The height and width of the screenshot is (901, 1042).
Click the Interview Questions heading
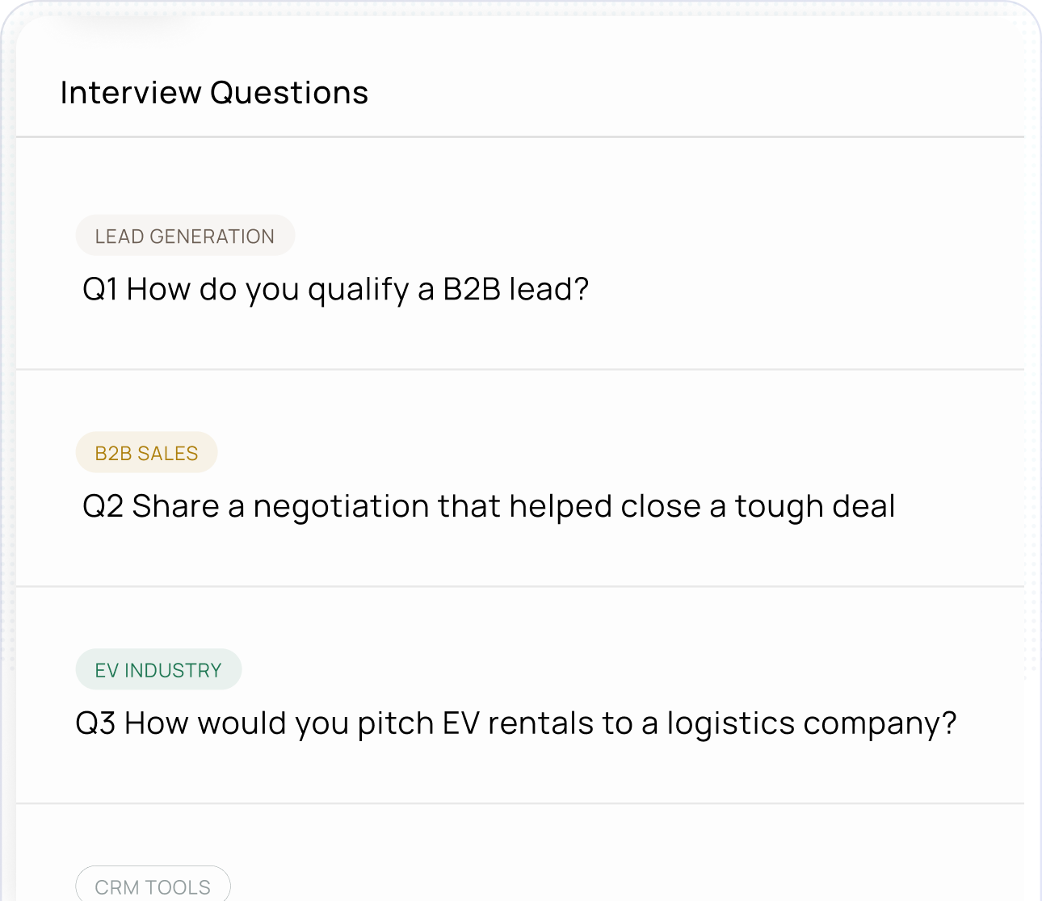click(214, 93)
